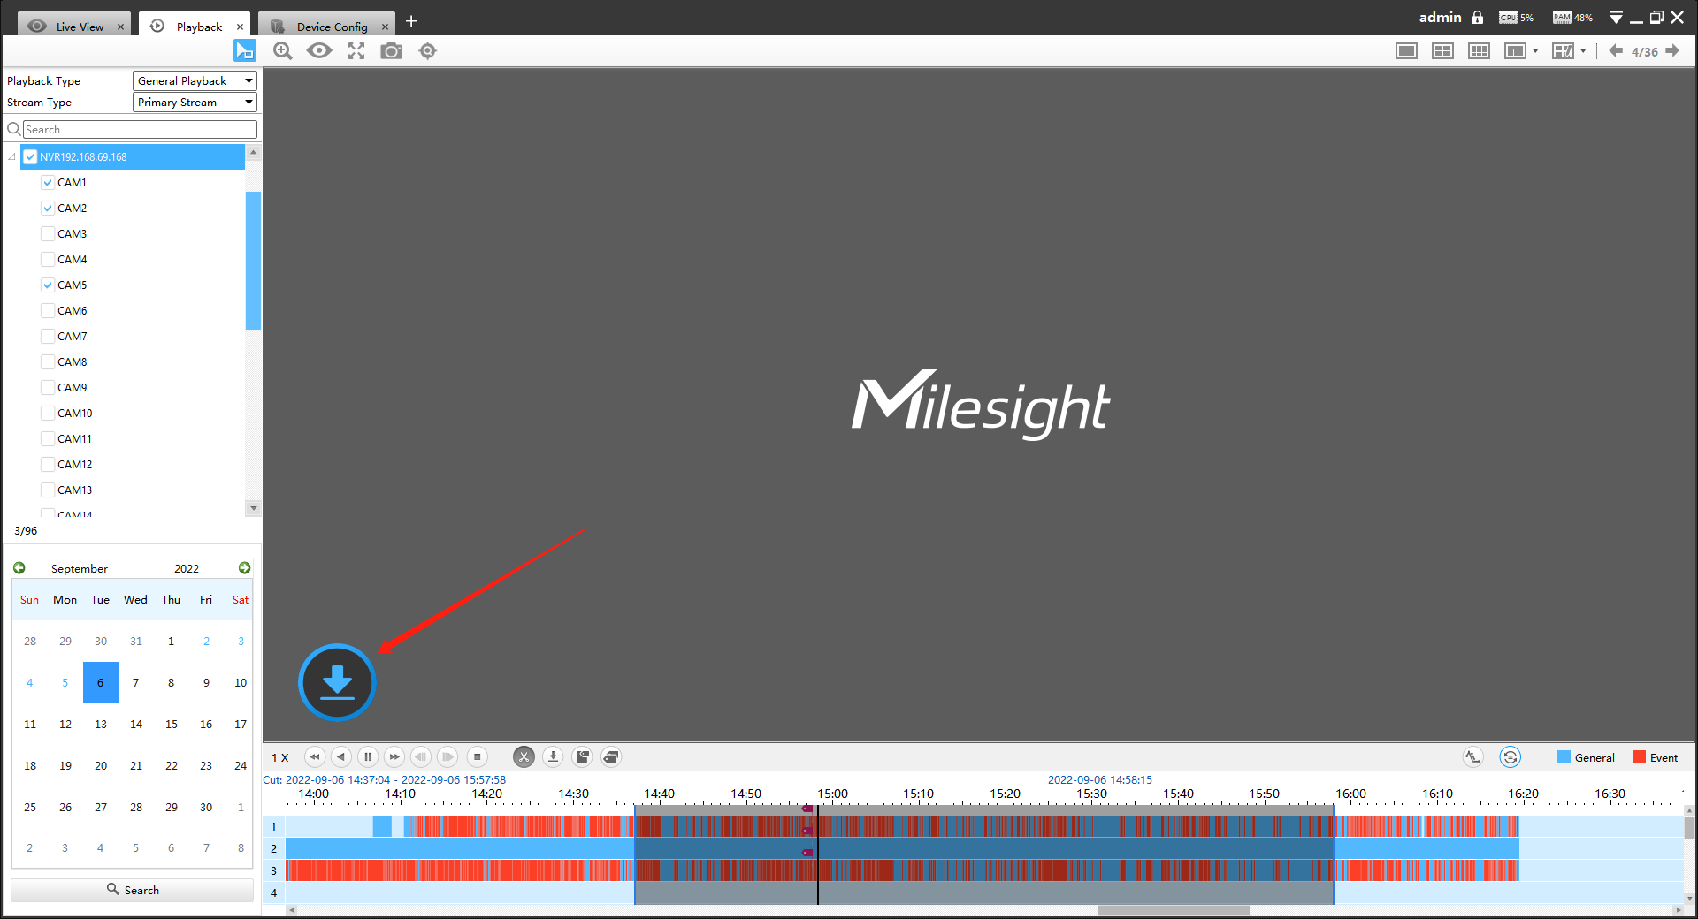This screenshot has width=1698, height=919.
Task: Uncheck the NVR192.168.69.168 device checkbox
Action: [x=30, y=156]
